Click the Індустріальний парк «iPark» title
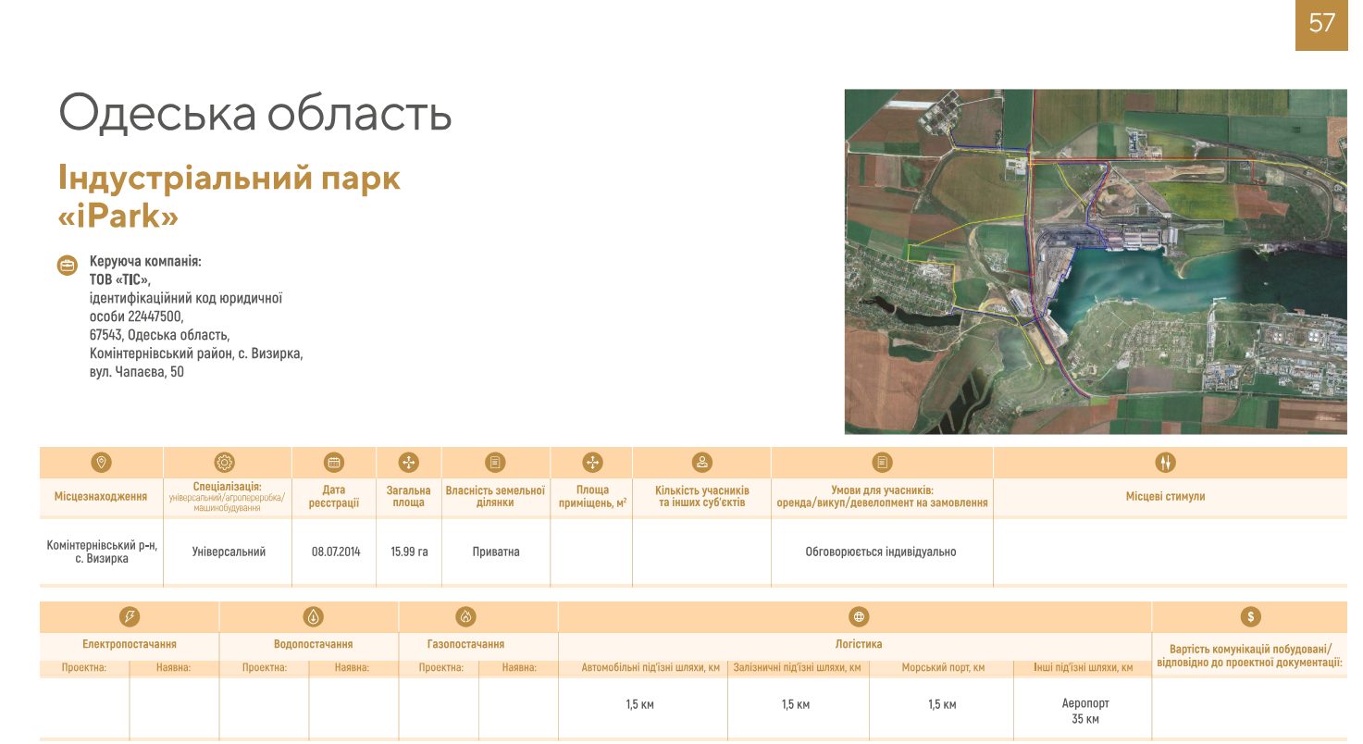Image resolution: width=1363 pixels, height=744 pixels. tap(229, 195)
